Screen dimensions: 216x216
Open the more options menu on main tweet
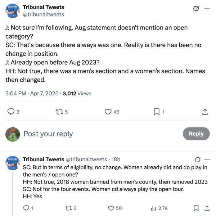pyautogui.click(x=207, y=9)
